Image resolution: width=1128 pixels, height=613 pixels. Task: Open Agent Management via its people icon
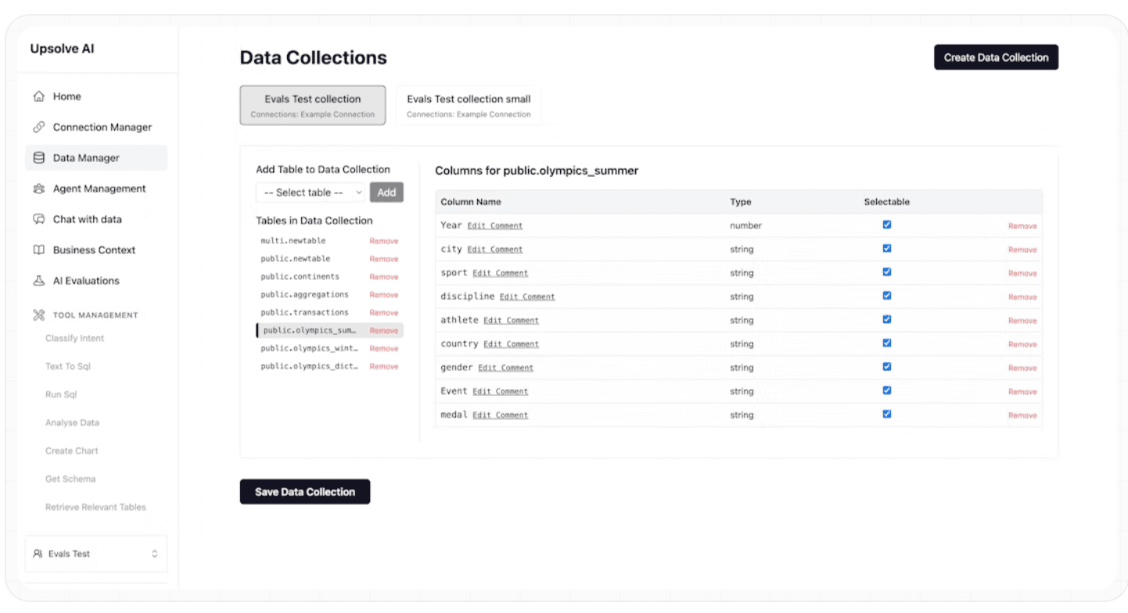coord(38,188)
